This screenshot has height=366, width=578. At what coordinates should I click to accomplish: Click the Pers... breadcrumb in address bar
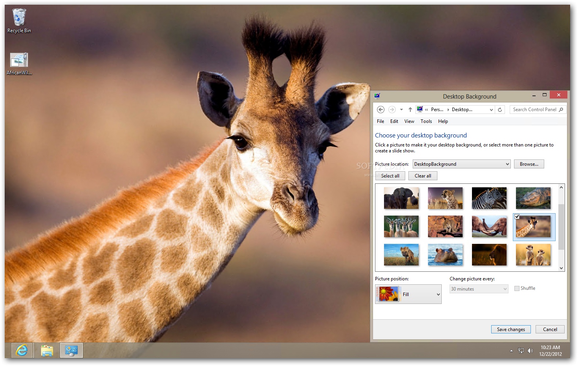click(437, 110)
